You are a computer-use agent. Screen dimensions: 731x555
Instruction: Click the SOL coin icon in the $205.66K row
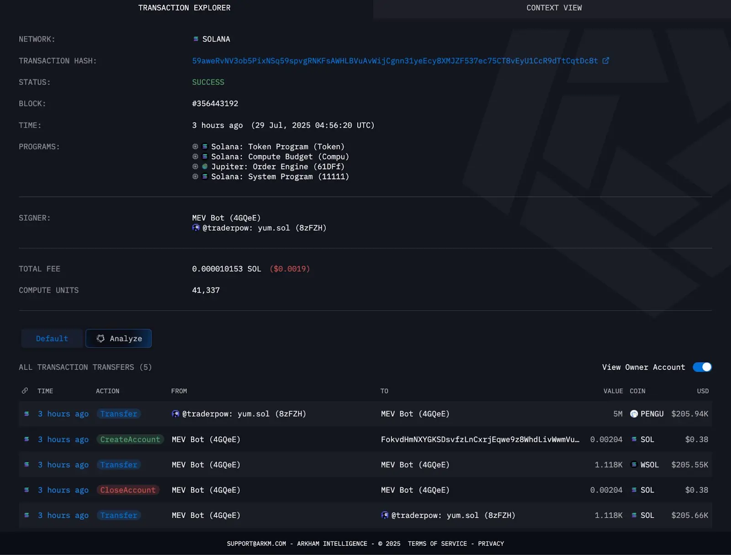click(634, 515)
